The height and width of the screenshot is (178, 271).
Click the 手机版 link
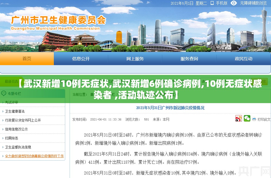coord(222,3)
